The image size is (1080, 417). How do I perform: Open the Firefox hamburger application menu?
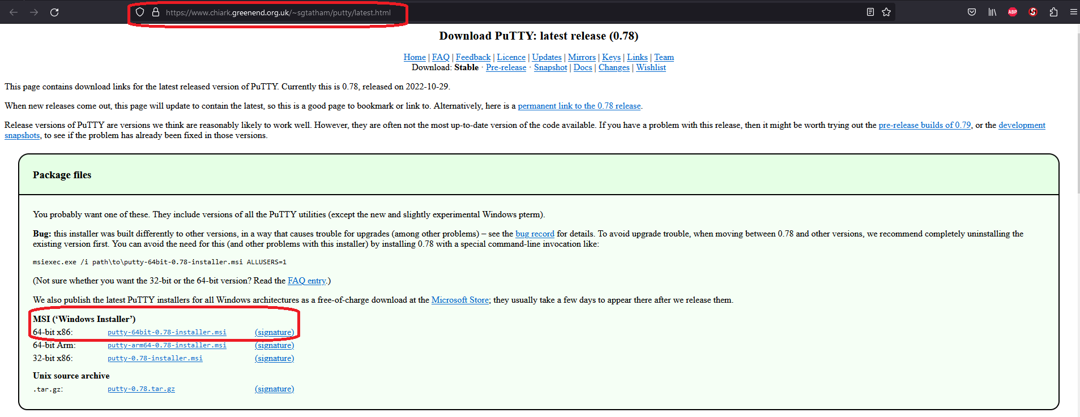point(1073,12)
